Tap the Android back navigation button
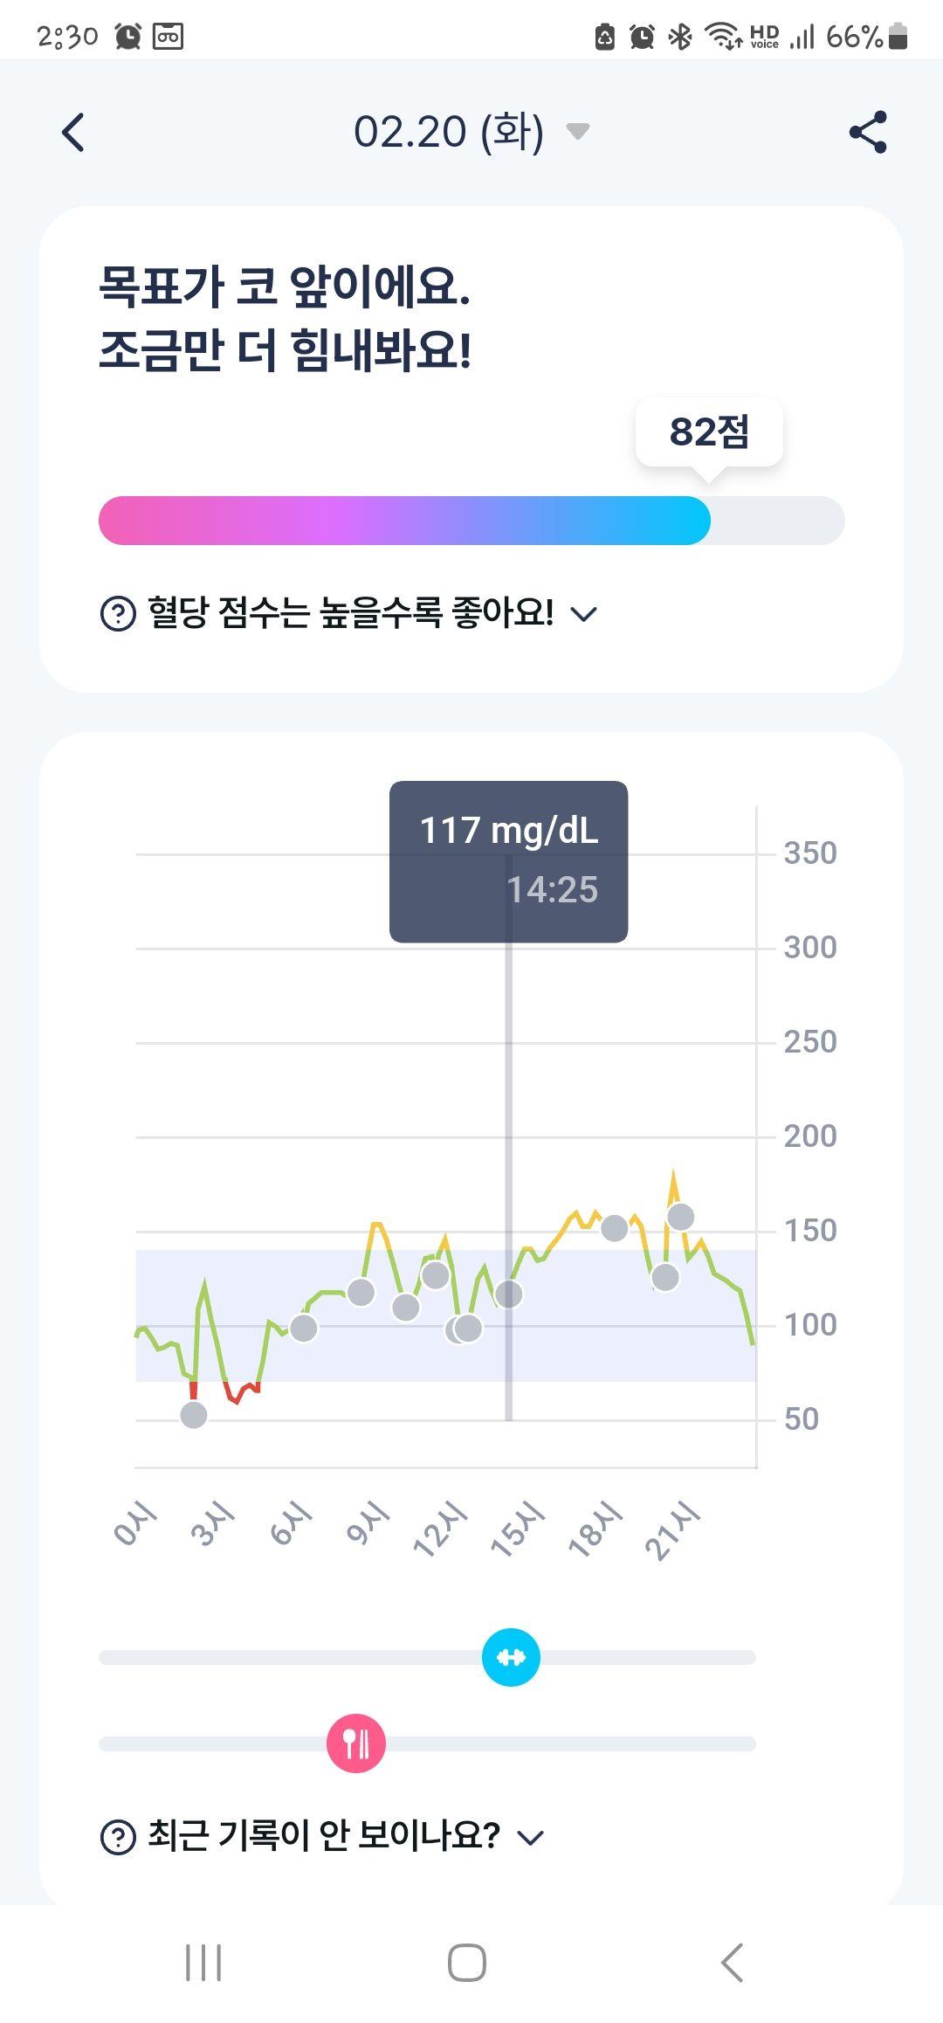 (x=732, y=1963)
